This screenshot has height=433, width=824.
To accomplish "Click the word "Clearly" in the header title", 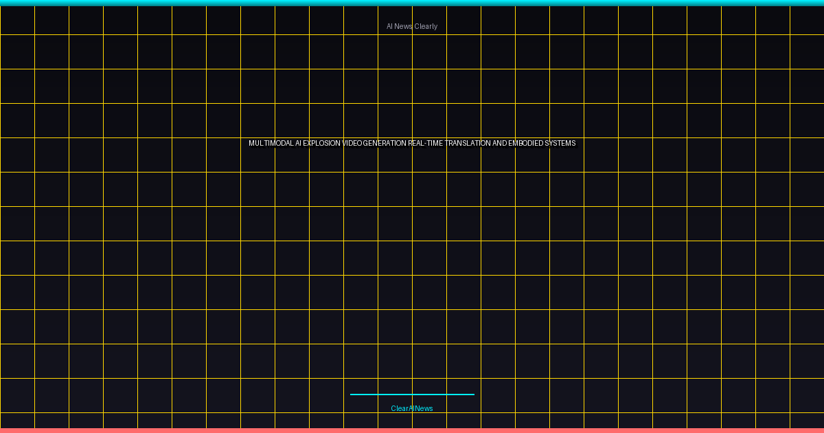I will (x=426, y=27).
